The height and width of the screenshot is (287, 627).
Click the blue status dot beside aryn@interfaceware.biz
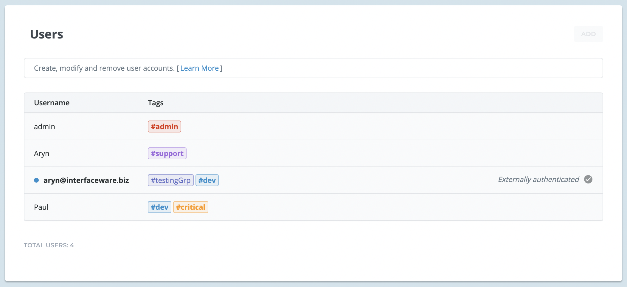pyautogui.click(x=36, y=180)
